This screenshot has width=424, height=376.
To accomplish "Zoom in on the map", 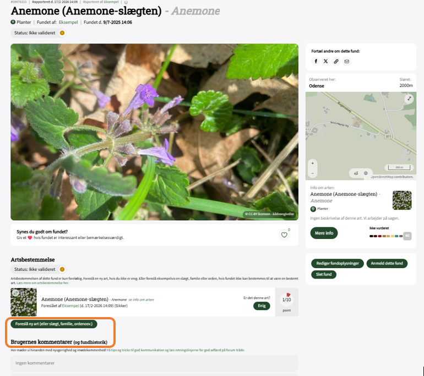I will [312, 164].
